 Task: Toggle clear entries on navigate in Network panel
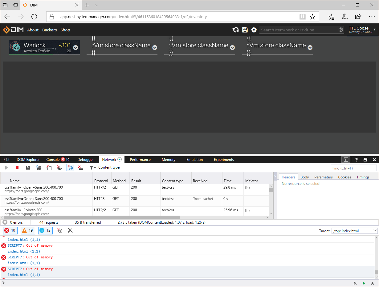[70, 168]
